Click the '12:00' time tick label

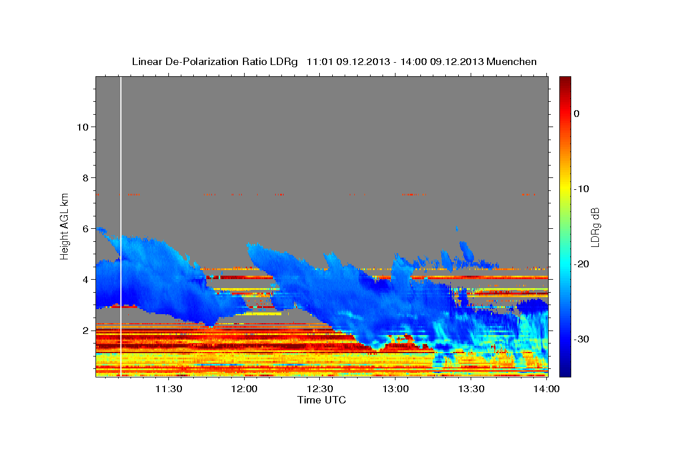tap(244, 389)
